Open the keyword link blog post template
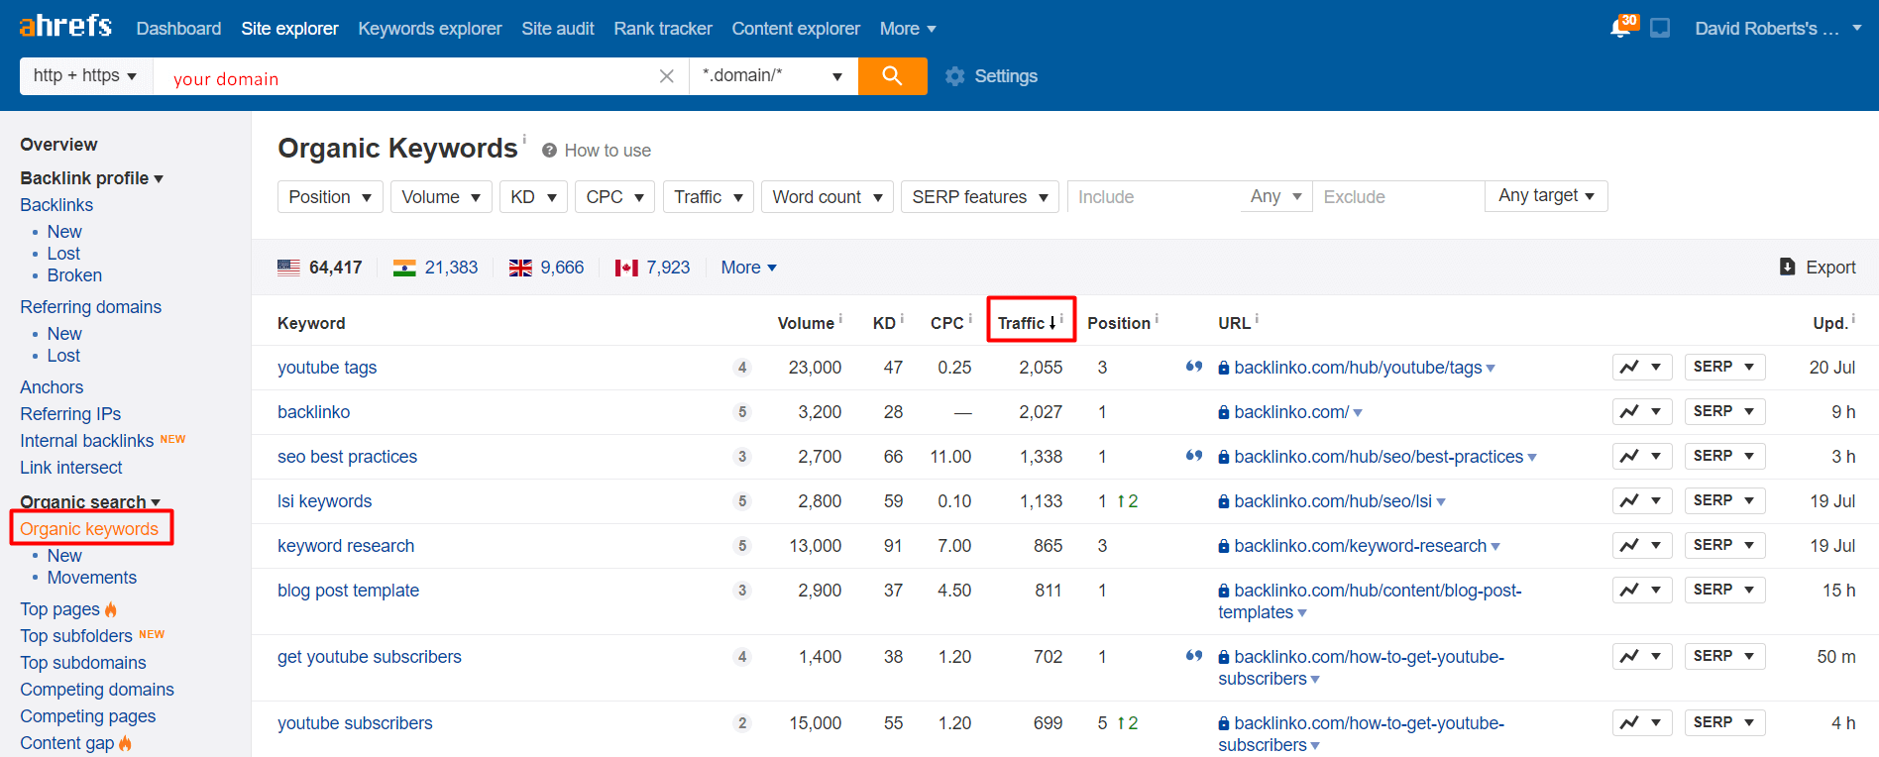The width and height of the screenshot is (1879, 757). coord(348,591)
